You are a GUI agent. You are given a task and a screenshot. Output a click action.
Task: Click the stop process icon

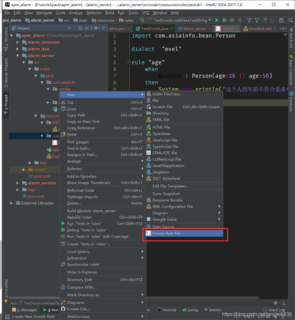[240, 20]
